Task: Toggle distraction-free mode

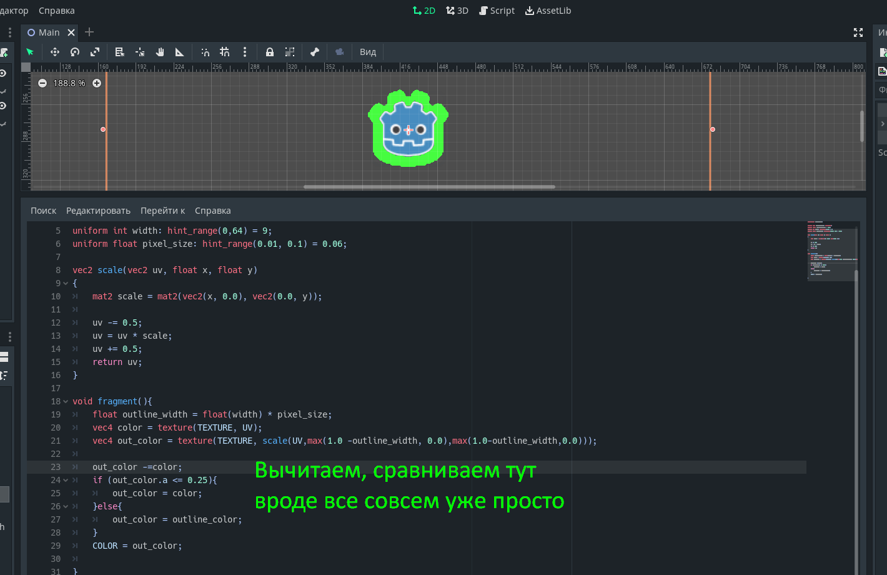Action: [x=858, y=32]
